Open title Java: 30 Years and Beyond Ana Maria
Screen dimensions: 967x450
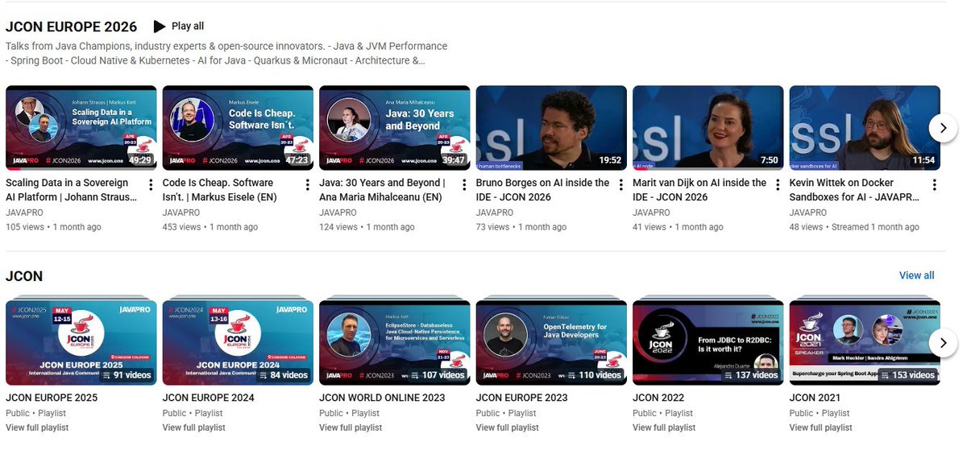click(382, 190)
